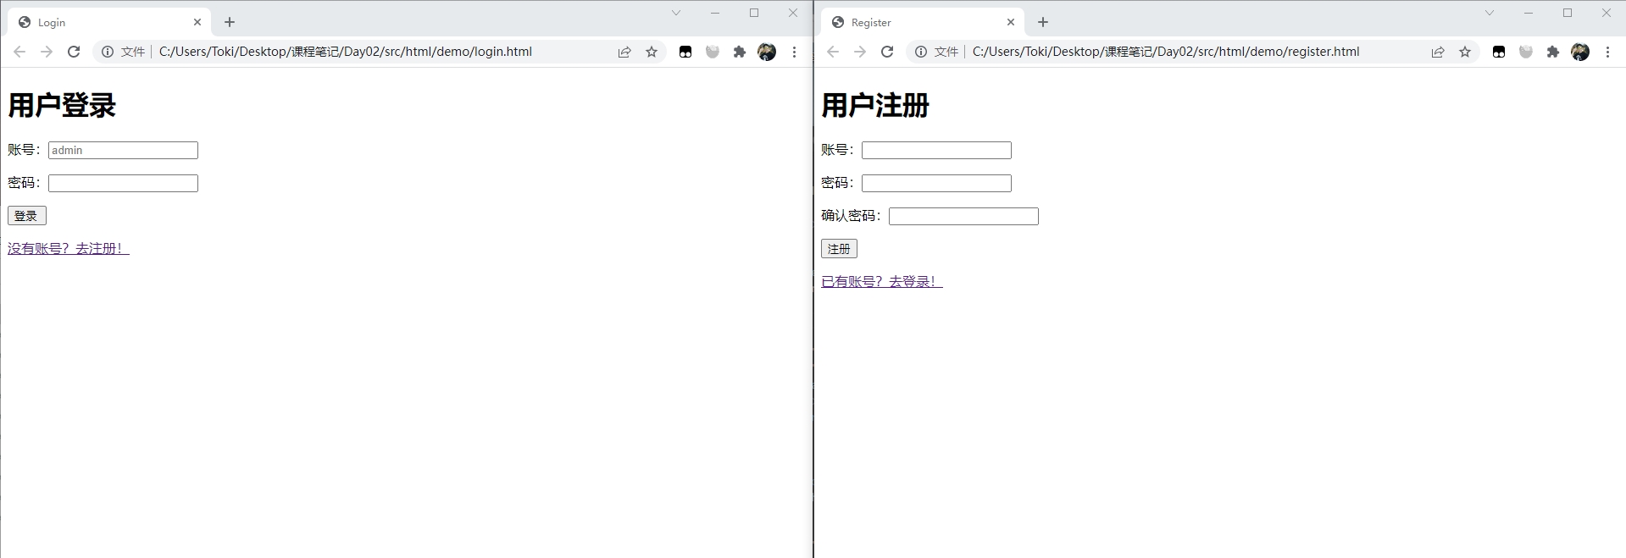Focus the 确认密码 input field
Viewport: 1626px width, 558px height.
click(963, 216)
